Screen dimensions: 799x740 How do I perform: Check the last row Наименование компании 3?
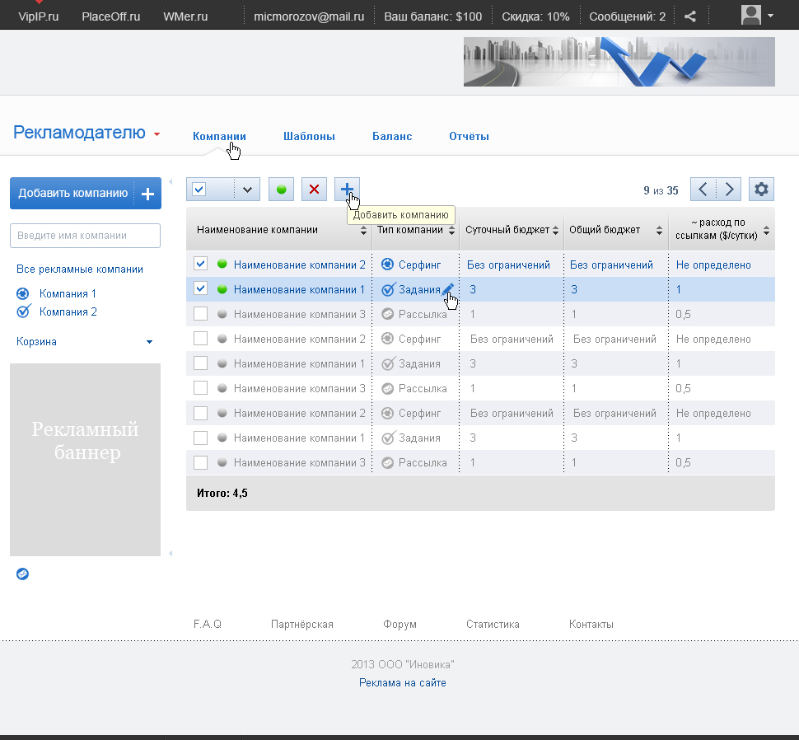(200, 462)
